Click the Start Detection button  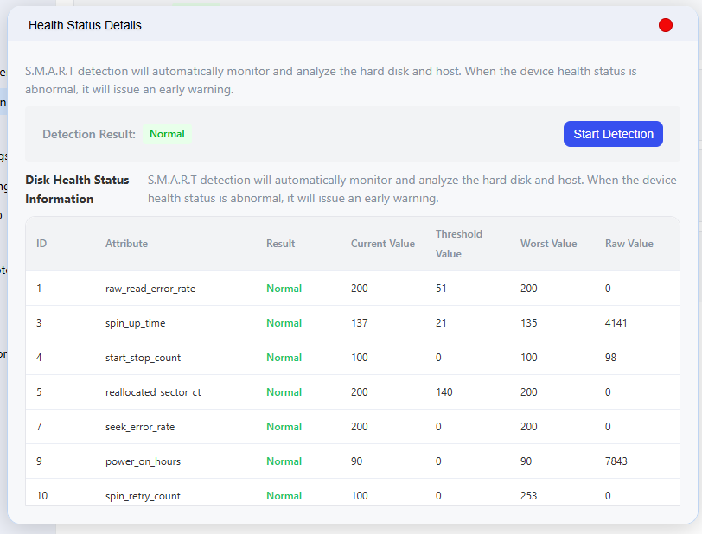[x=613, y=134]
